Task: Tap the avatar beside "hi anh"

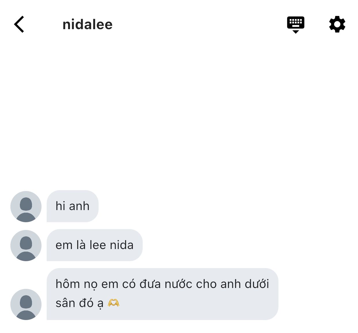Action: tap(26, 206)
